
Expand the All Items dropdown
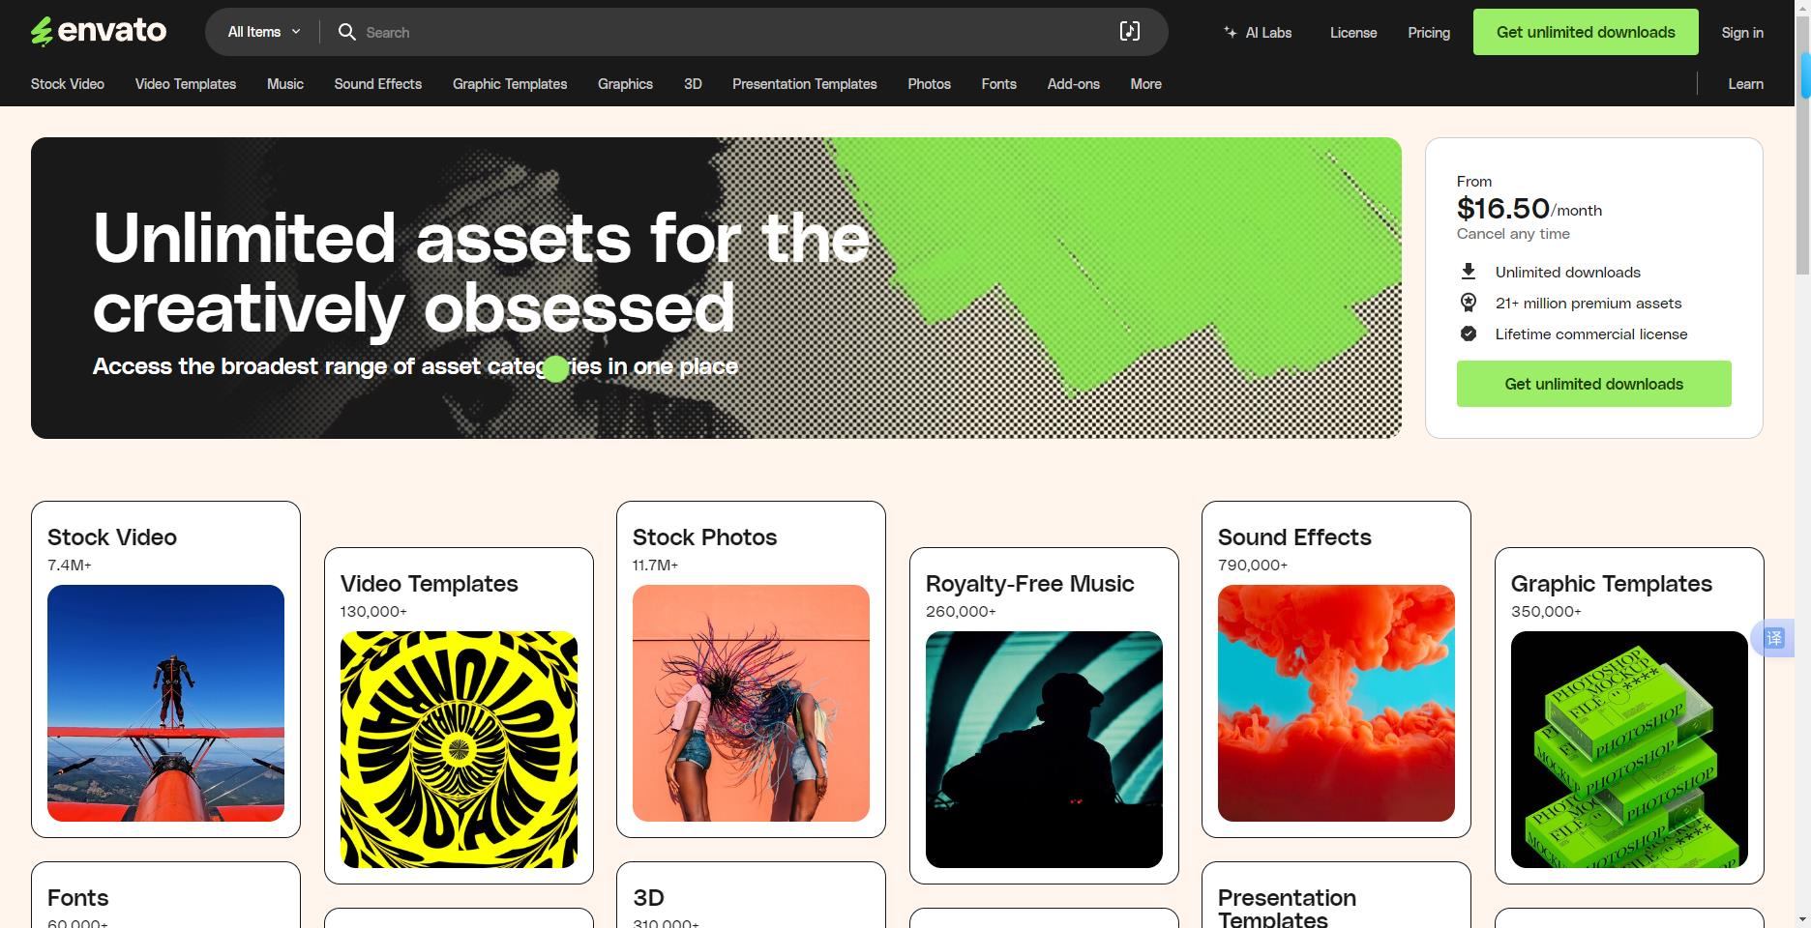263,32
